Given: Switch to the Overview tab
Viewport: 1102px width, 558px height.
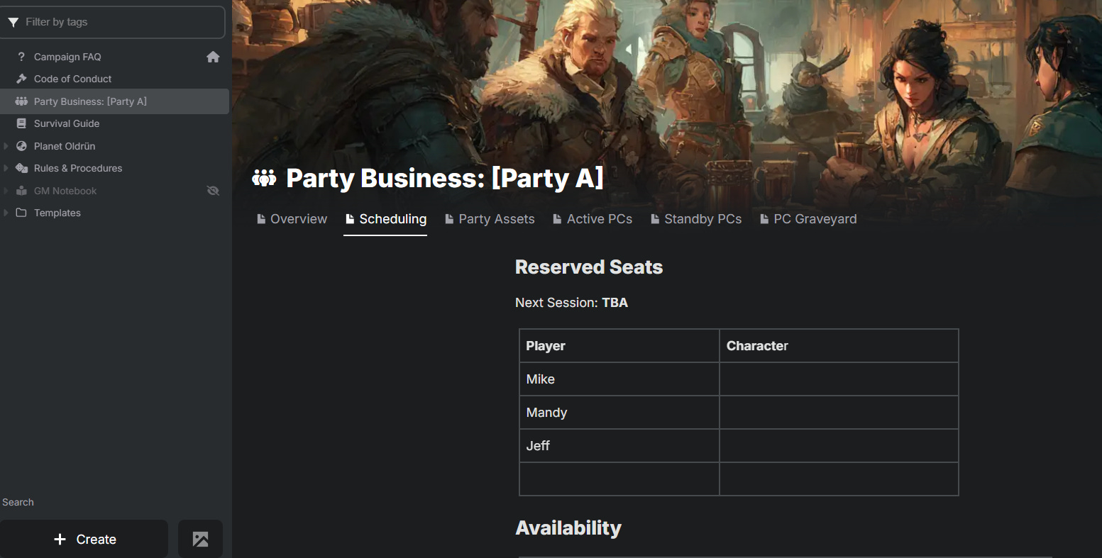Looking at the screenshot, I should point(292,219).
